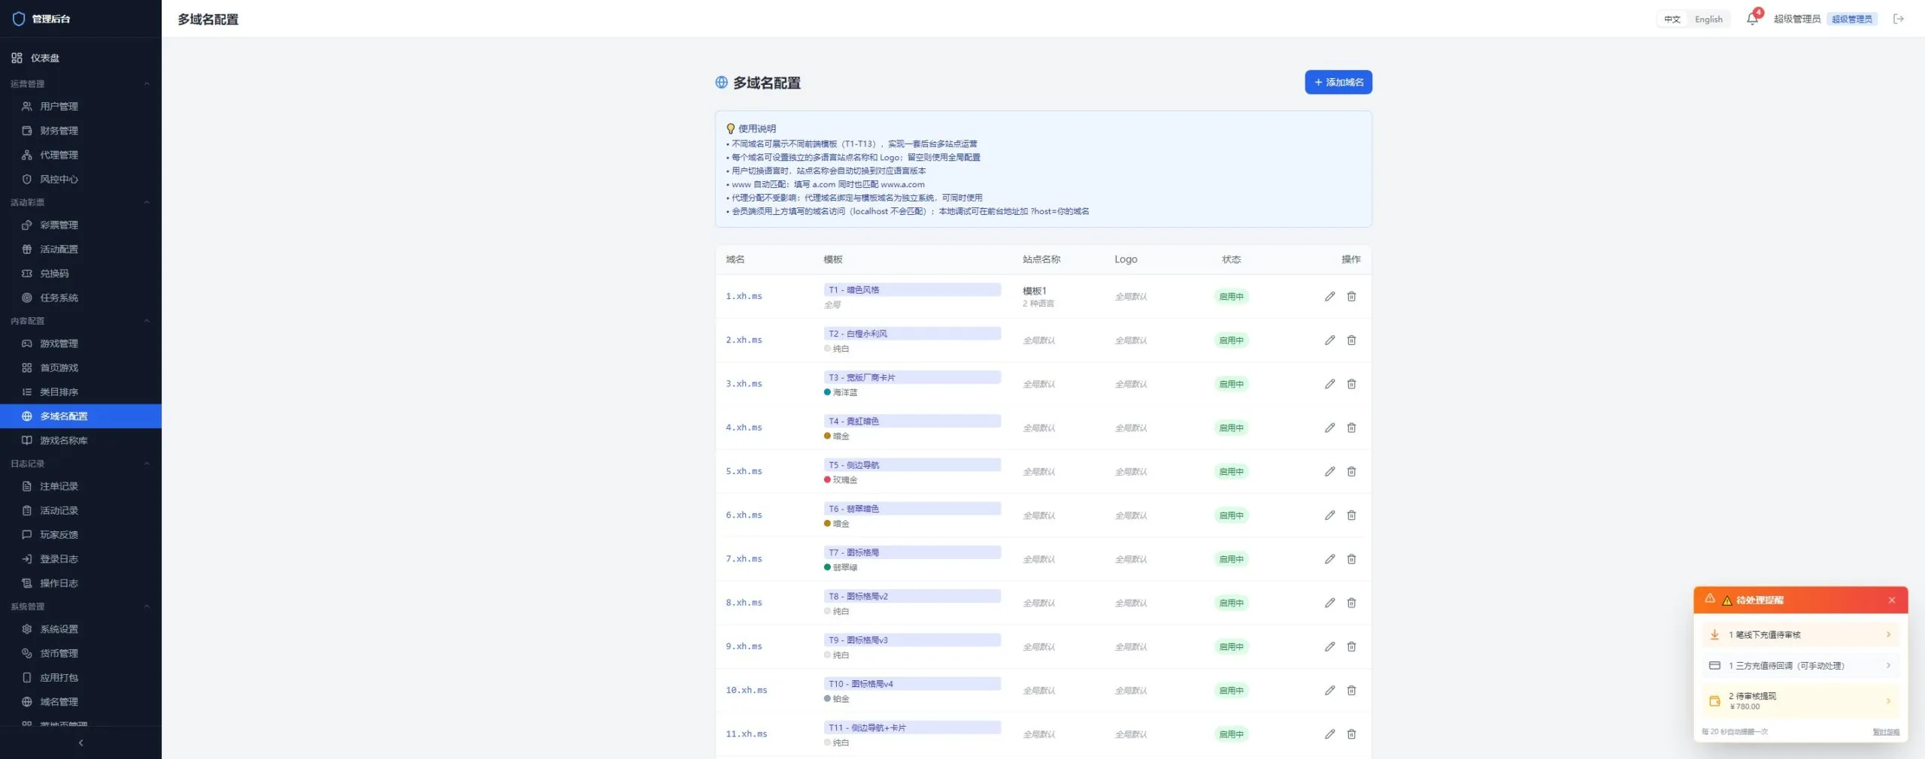
Task: Edit the 6.xh.ms domain row
Action: click(1329, 515)
